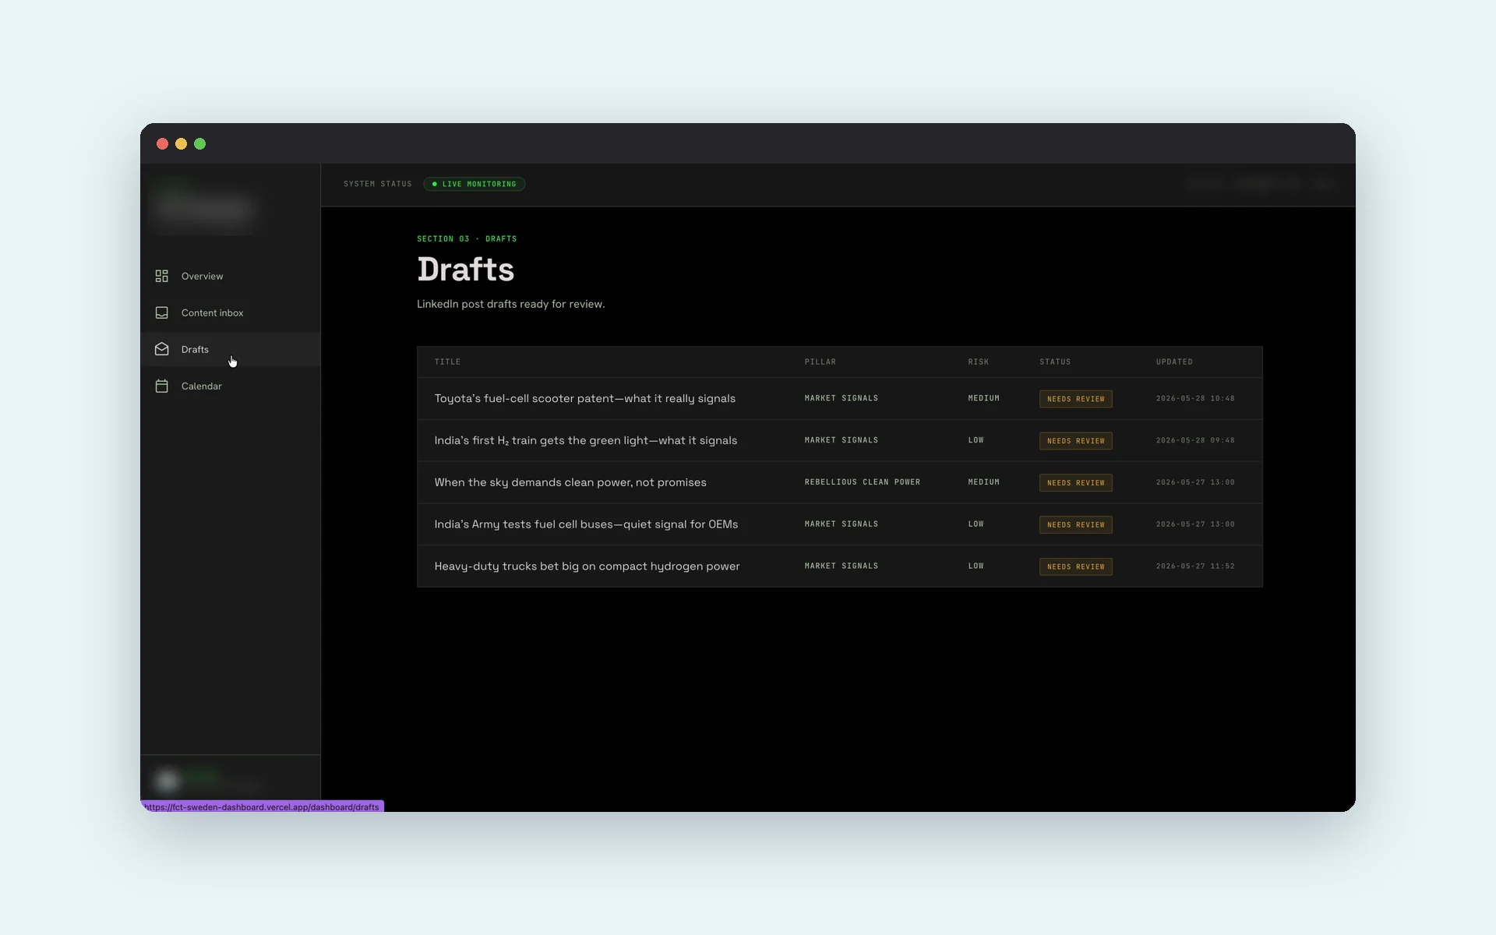Click Rebellious Clean Power pillar cell
Viewport: 1496px width, 935px height.
click(862, 482)
